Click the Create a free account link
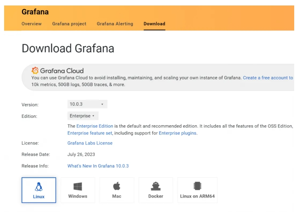This screenshot has width=299, height=215. (x=268, y=78)
